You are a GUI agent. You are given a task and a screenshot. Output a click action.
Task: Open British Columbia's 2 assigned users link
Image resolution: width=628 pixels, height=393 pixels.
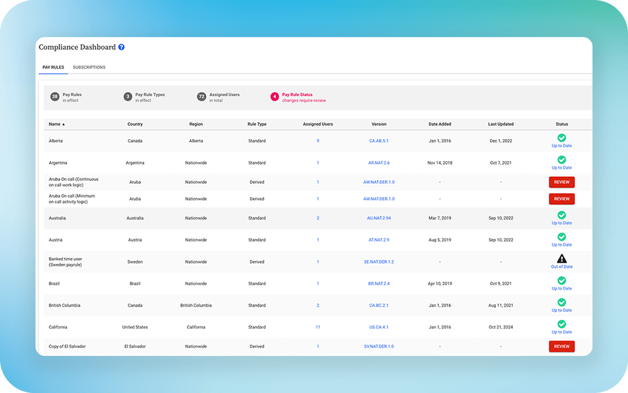[318, 305]
